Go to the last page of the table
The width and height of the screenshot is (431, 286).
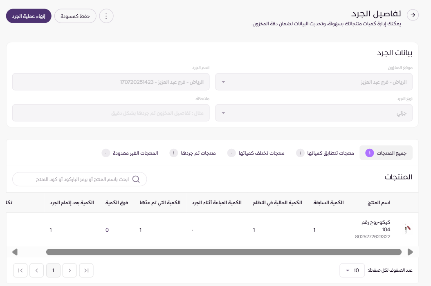[20, 270]
